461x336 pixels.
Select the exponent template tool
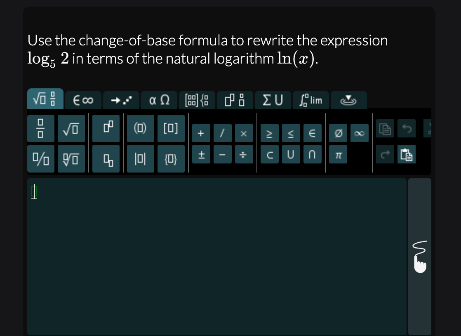[x=106, y=128]
